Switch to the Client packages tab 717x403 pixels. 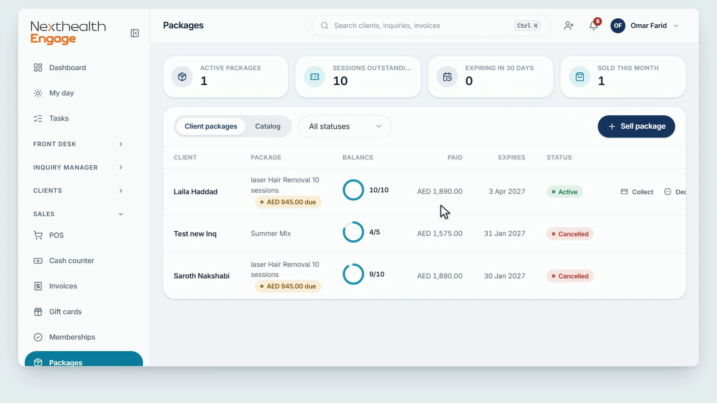[211, 126]
